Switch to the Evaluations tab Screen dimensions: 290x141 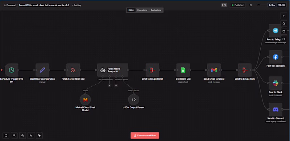[156, 10]
